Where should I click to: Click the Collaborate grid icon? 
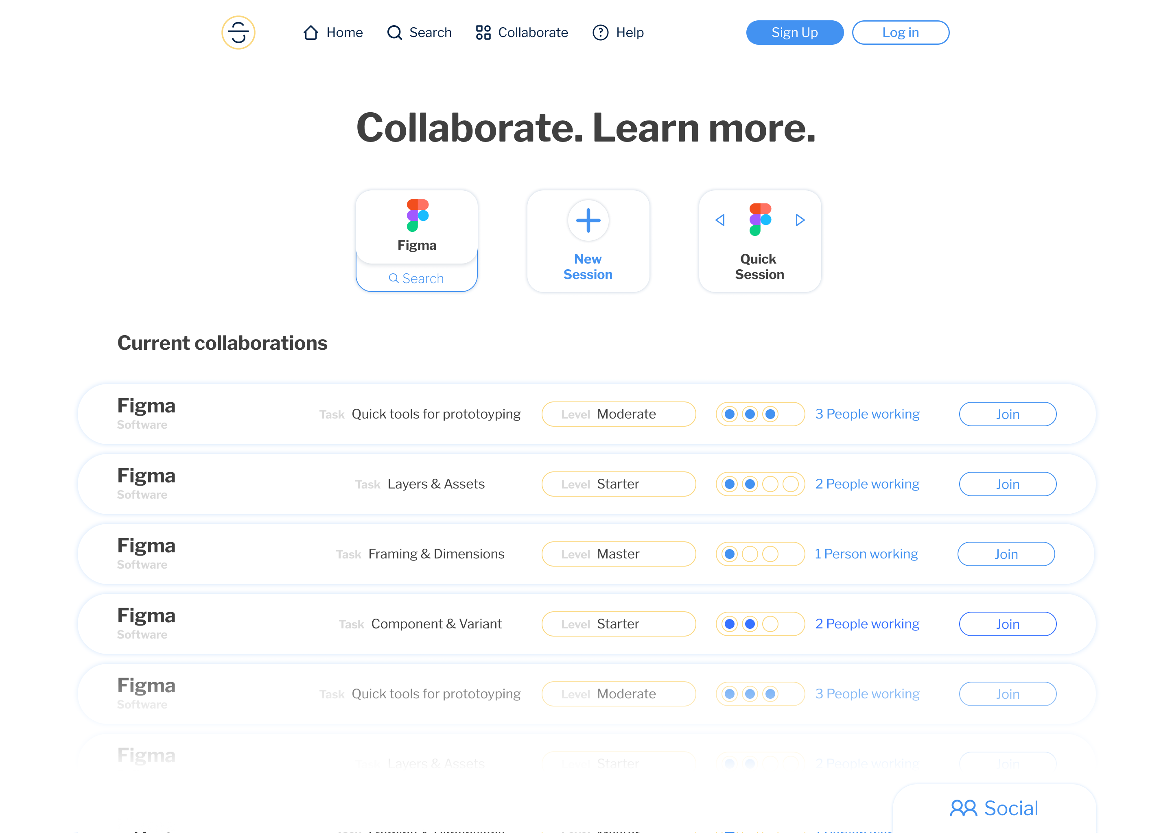(483, 32)
